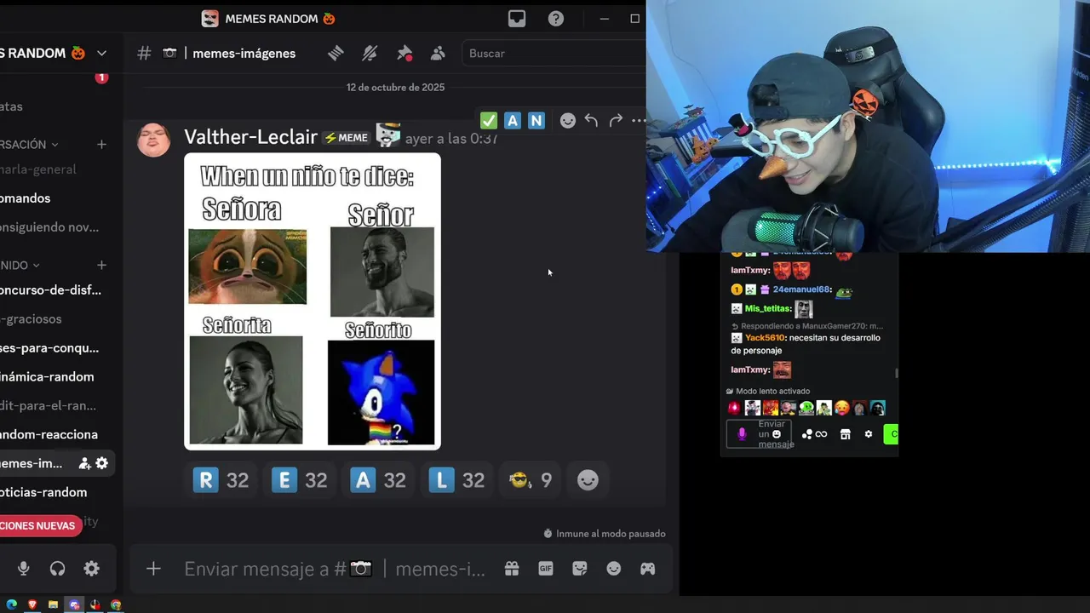This screenshot has height=613, width=1090.
Task: Open the Threads icon in channel header
Action: pos(336,53)
